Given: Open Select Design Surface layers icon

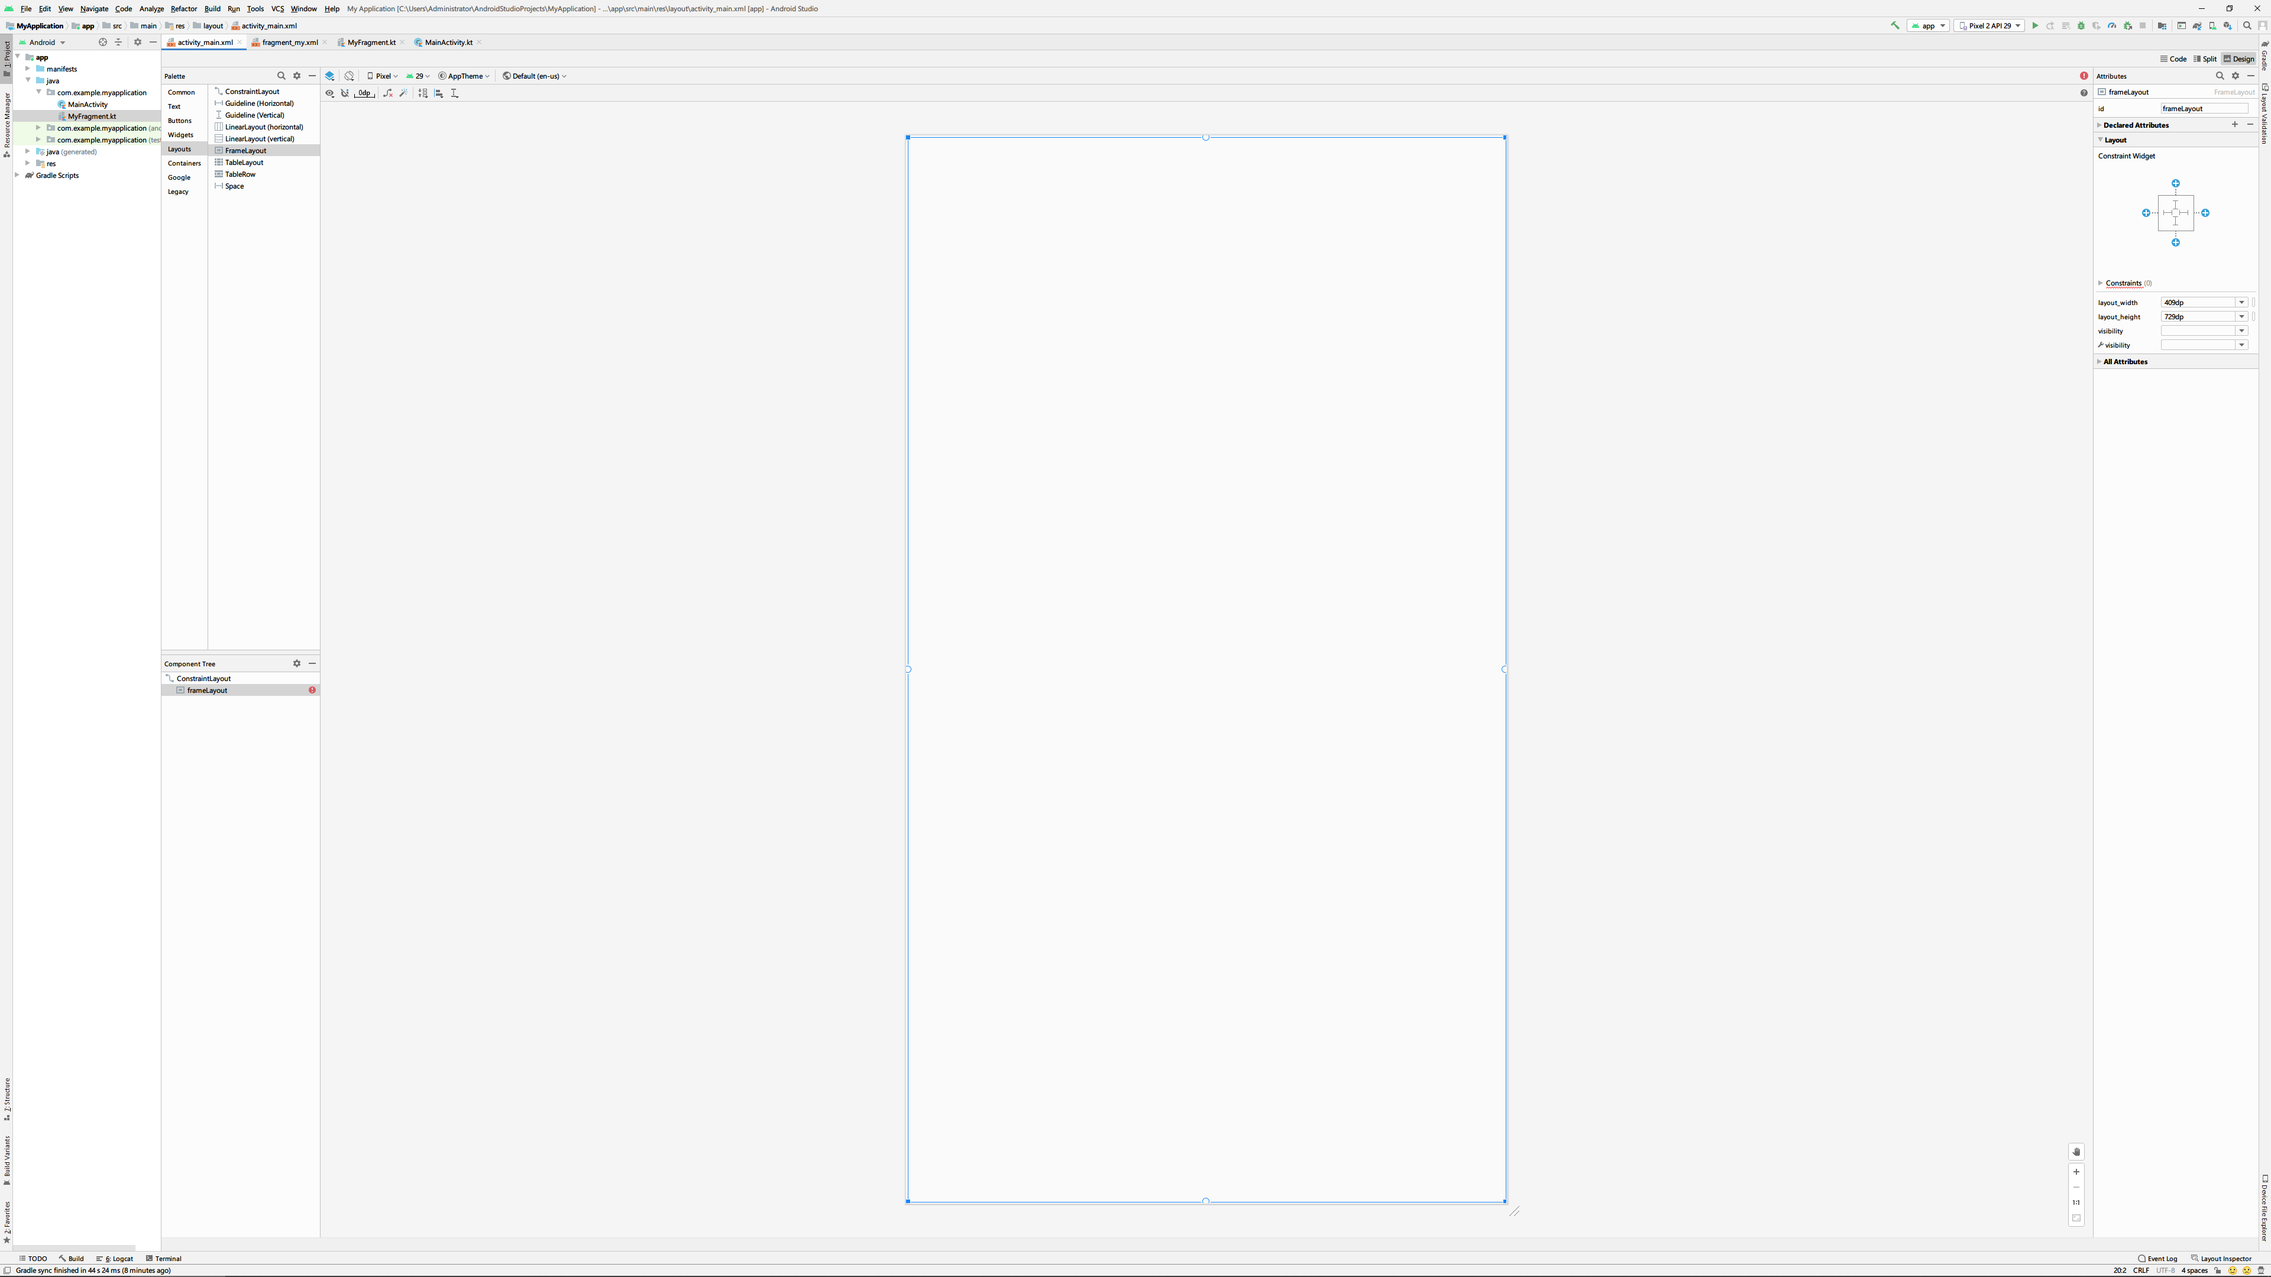Looking at the screenshot, I should click(330, 76).
